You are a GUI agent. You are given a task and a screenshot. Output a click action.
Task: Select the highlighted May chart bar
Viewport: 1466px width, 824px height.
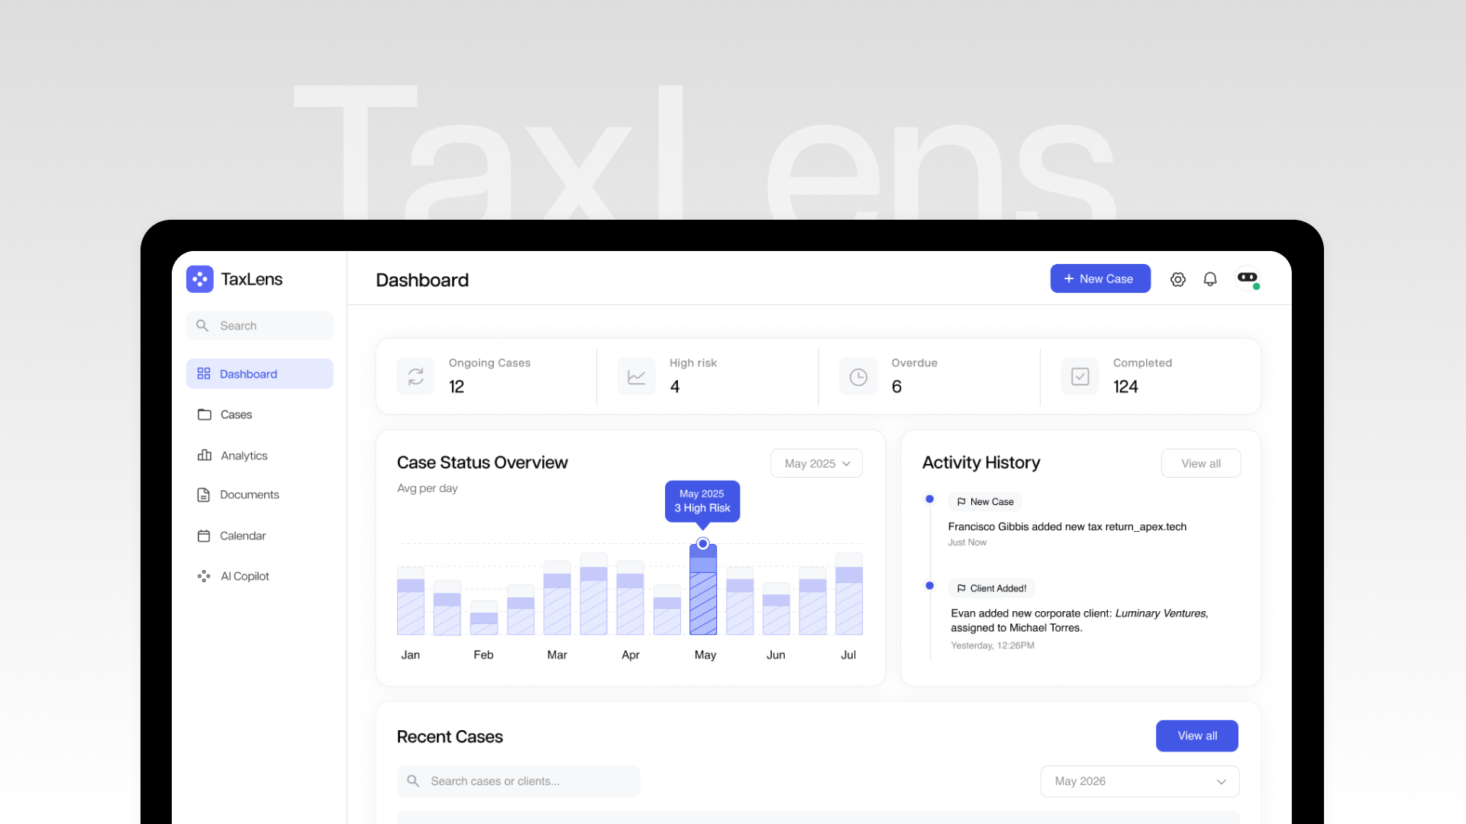pos(703,590)
